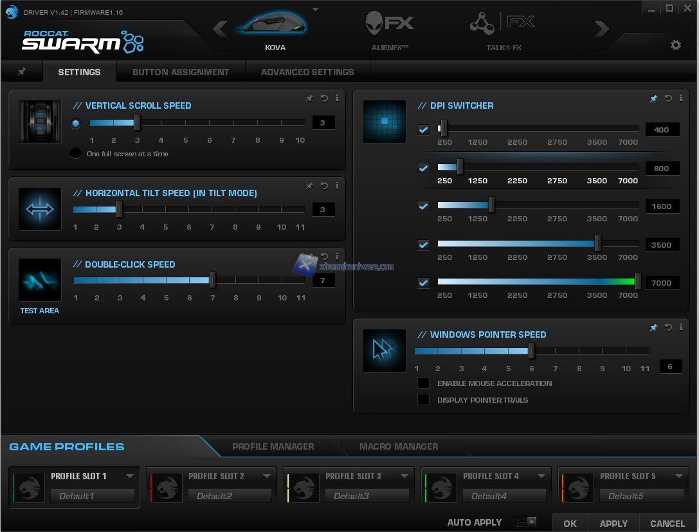Reset DPI Switcher using its undo icon
699x532 pixels.
coord(668,98)
